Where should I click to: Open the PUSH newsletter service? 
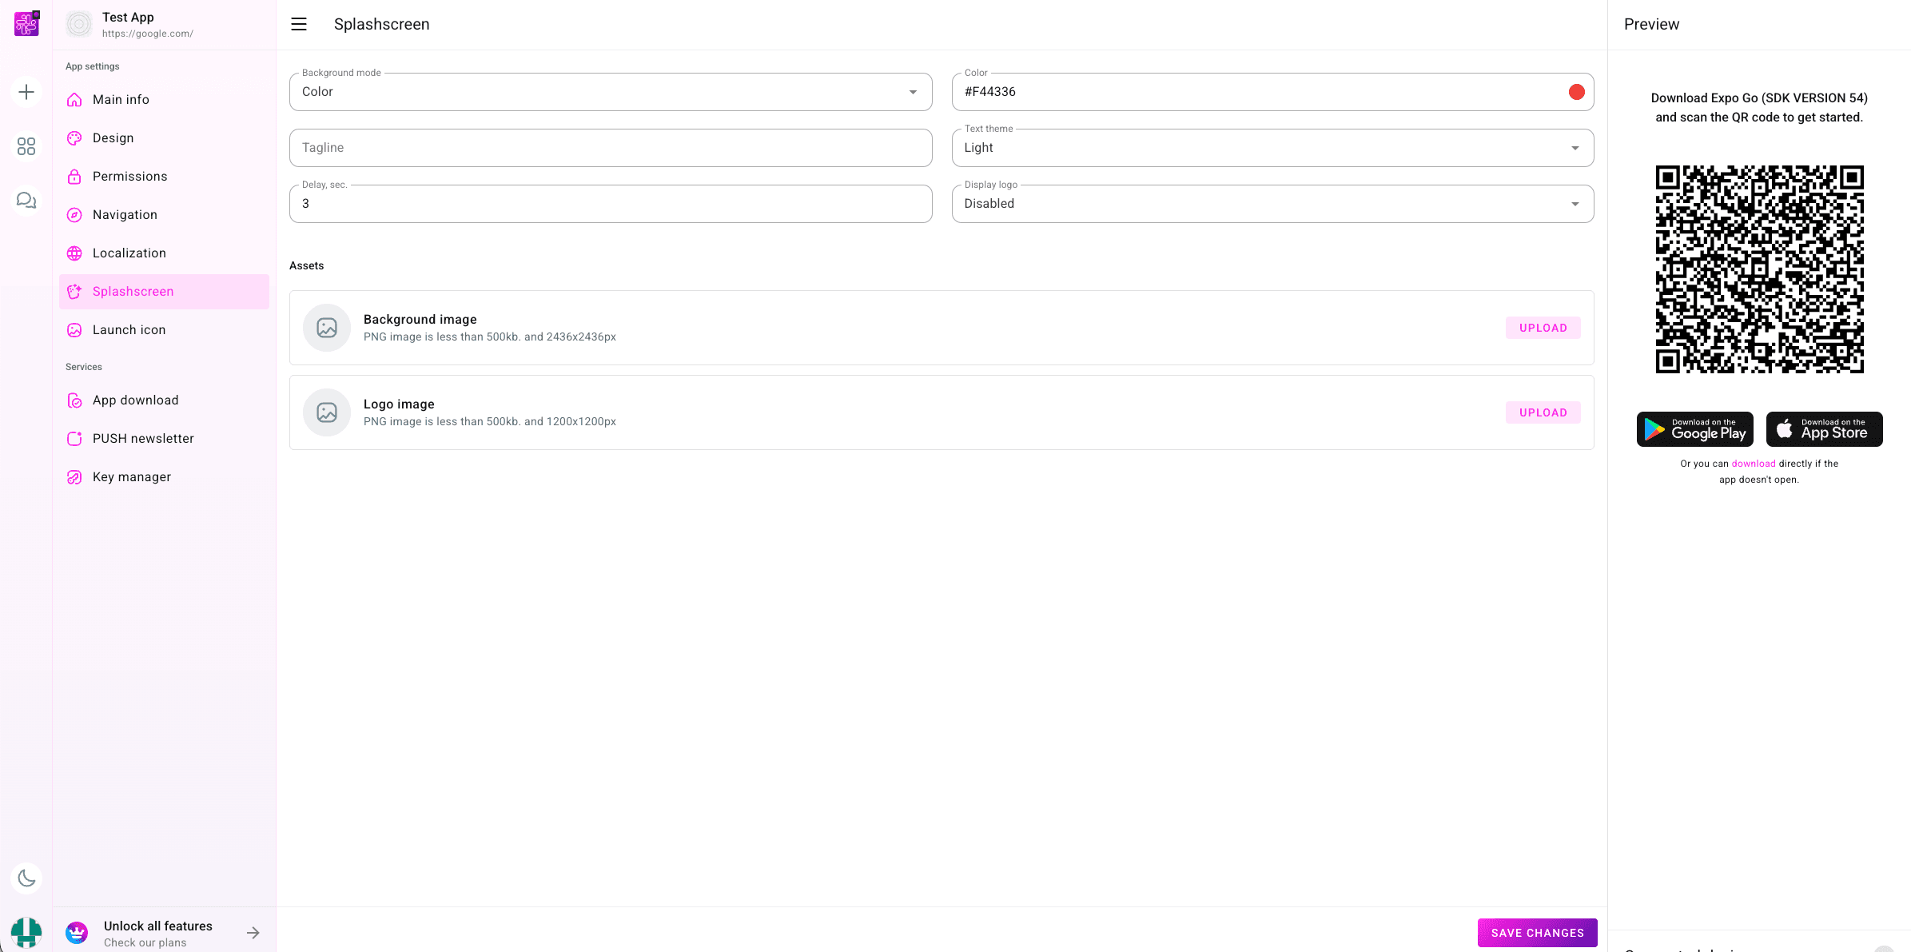click(164, 439)
